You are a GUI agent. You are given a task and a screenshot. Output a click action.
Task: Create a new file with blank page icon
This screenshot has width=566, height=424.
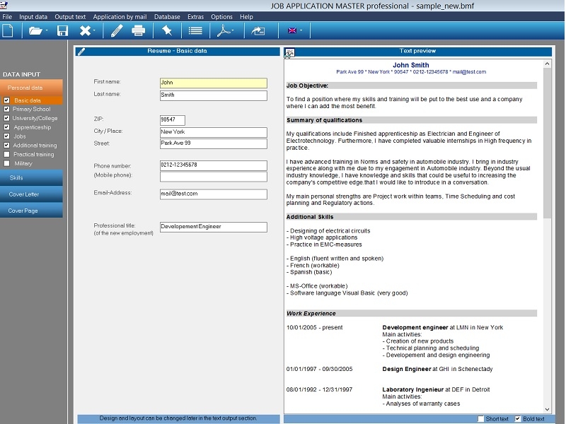click(x=8, y=30)
